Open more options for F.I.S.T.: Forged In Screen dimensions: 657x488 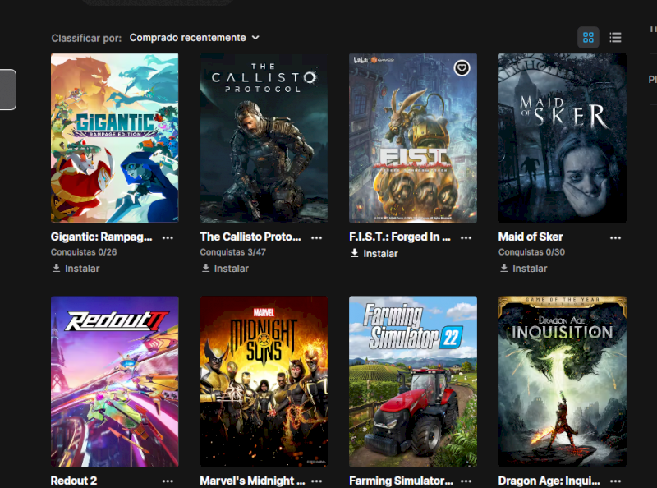click(466, 237)
